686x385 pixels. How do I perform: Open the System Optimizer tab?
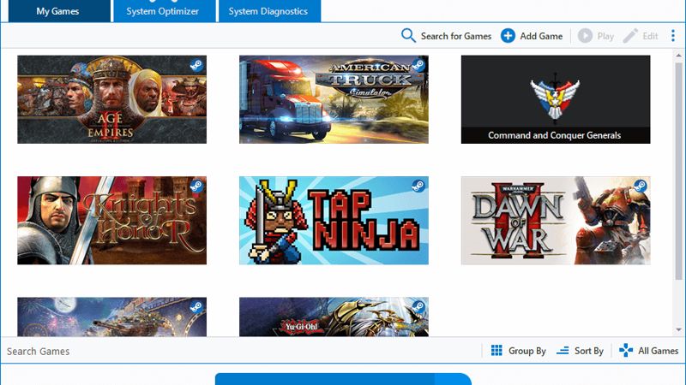click(165, 11)
